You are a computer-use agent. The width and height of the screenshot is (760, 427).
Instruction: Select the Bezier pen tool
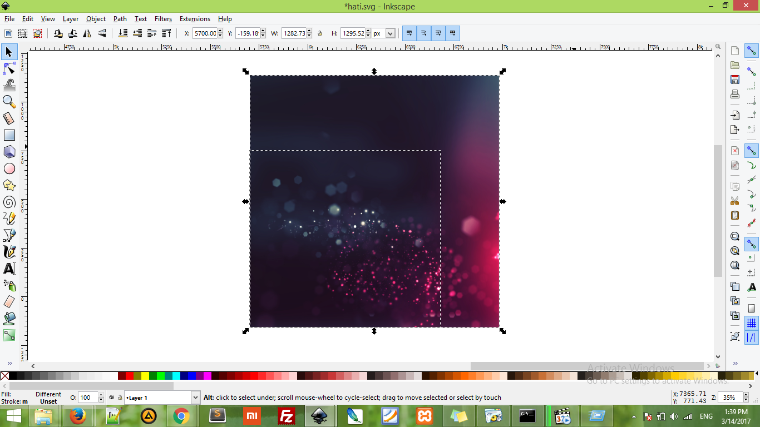pos(9,235)
